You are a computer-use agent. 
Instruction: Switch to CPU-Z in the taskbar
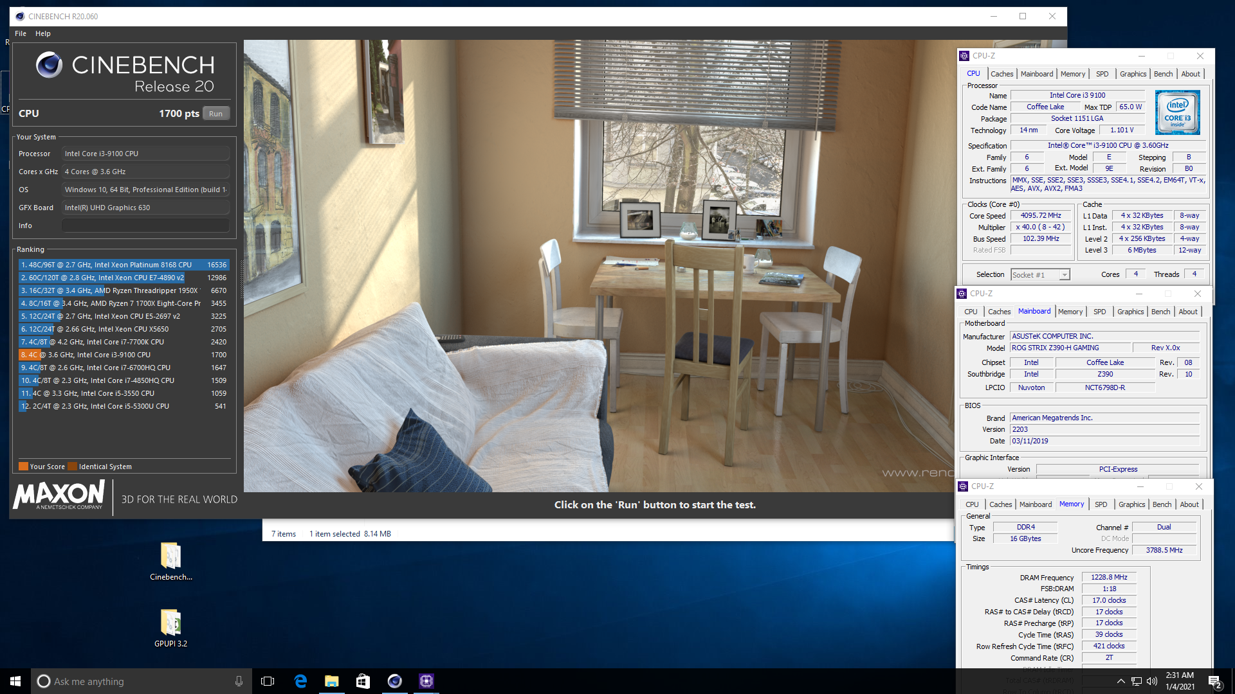pyautogui.click(x=426, y=681)
